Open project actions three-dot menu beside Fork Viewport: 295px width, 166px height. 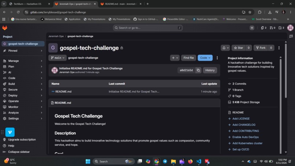(279, 48)
